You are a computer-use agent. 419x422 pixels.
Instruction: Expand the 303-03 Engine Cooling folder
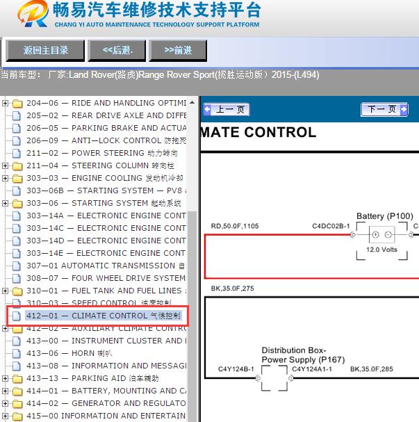point(5,178)
